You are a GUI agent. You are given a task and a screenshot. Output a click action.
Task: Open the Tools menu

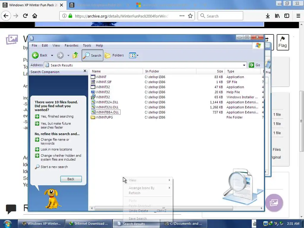tap(87, 45)
